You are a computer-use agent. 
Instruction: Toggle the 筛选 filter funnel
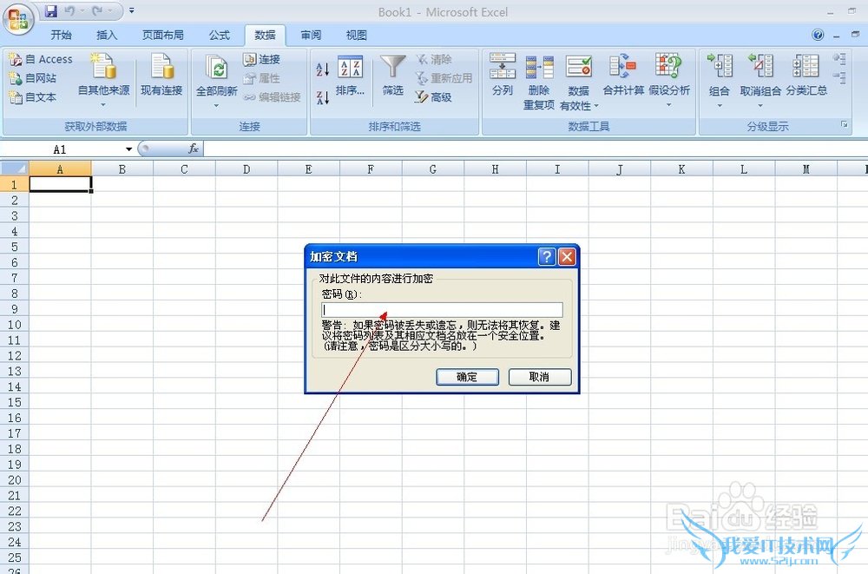click(393, 76)
